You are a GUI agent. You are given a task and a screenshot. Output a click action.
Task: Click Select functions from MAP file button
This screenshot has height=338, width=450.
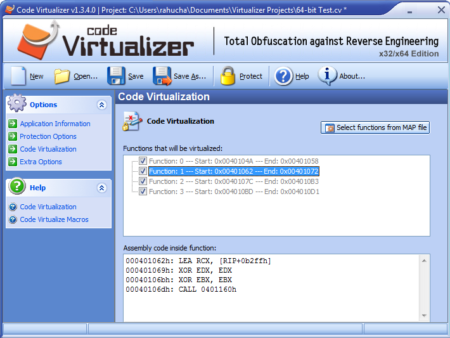[375, 127]
